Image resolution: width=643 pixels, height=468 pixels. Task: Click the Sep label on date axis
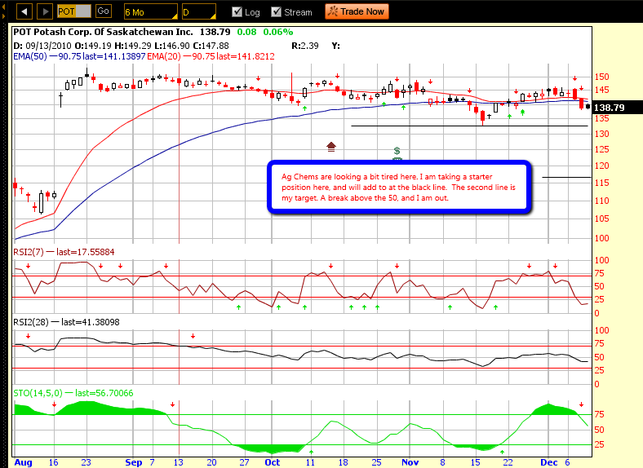[134, 462]
